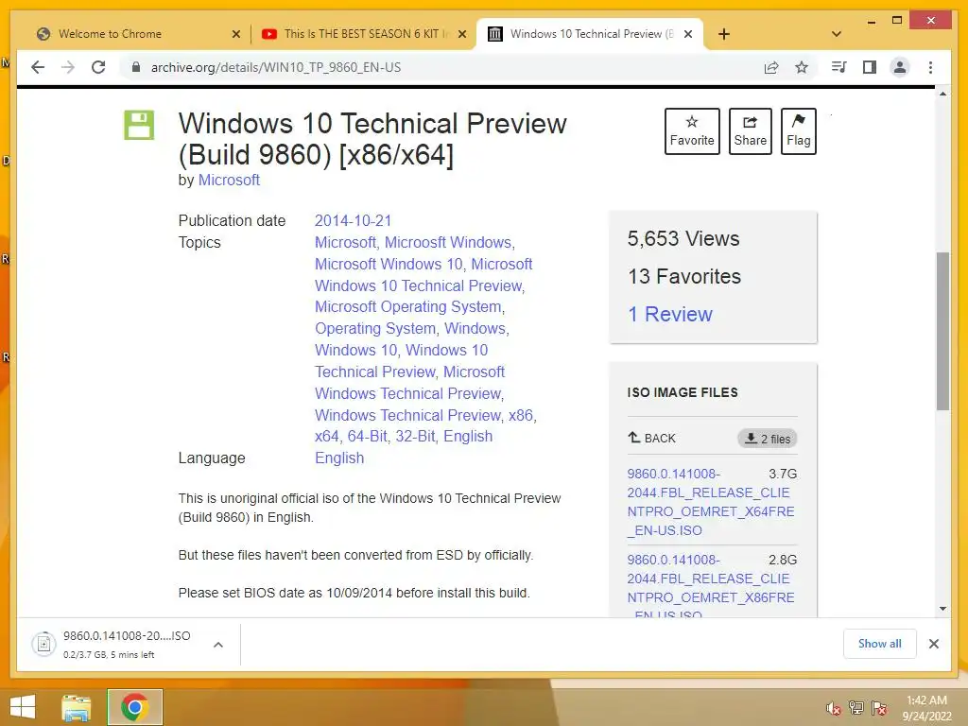Viewport: 968px width, 726px height.
Task: Click the 5,653 Views text
Action: coord(683,238)
